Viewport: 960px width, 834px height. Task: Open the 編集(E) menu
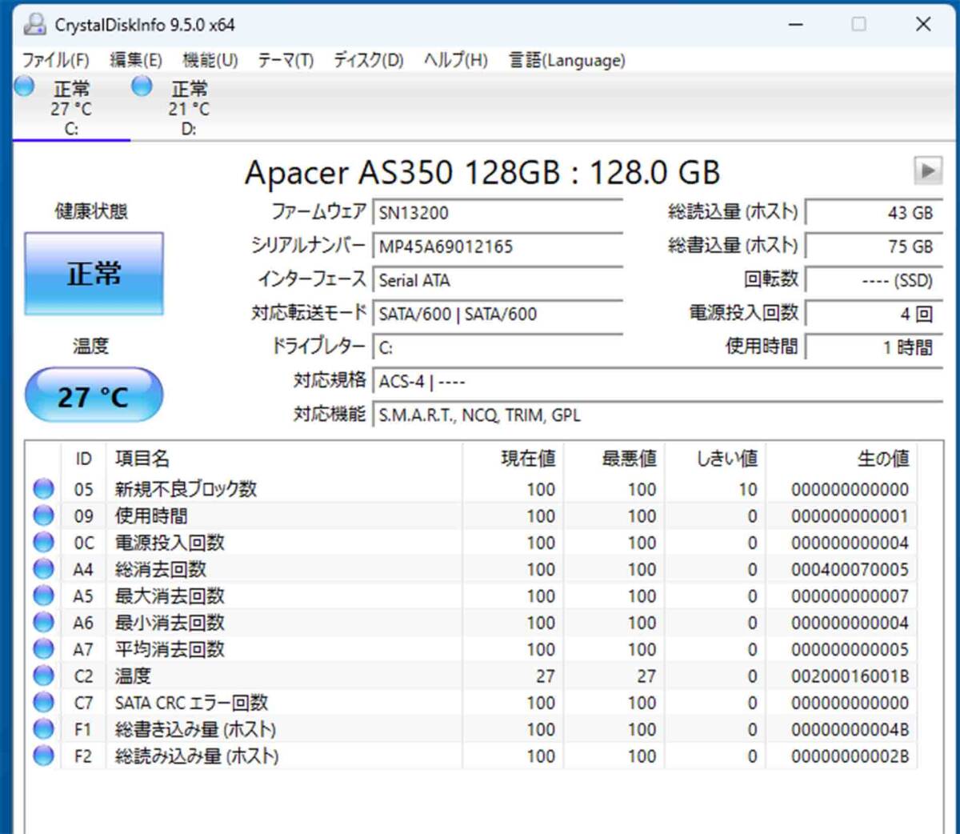pyautogui.click(x=135, y=60)
